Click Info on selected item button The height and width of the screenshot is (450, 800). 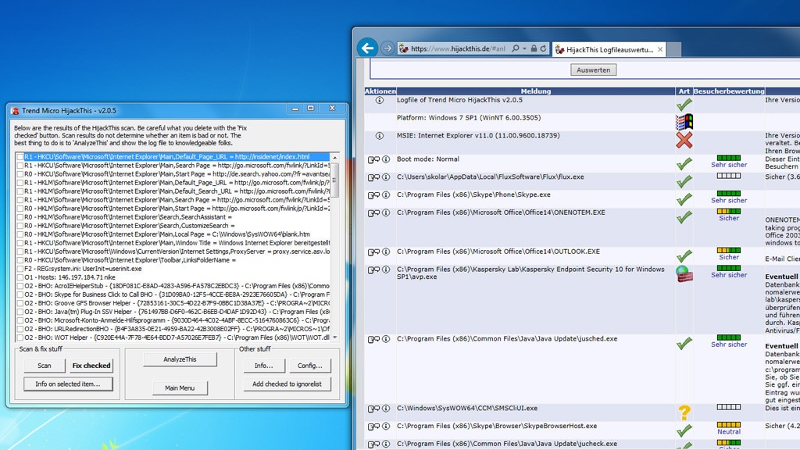(68, 384)
